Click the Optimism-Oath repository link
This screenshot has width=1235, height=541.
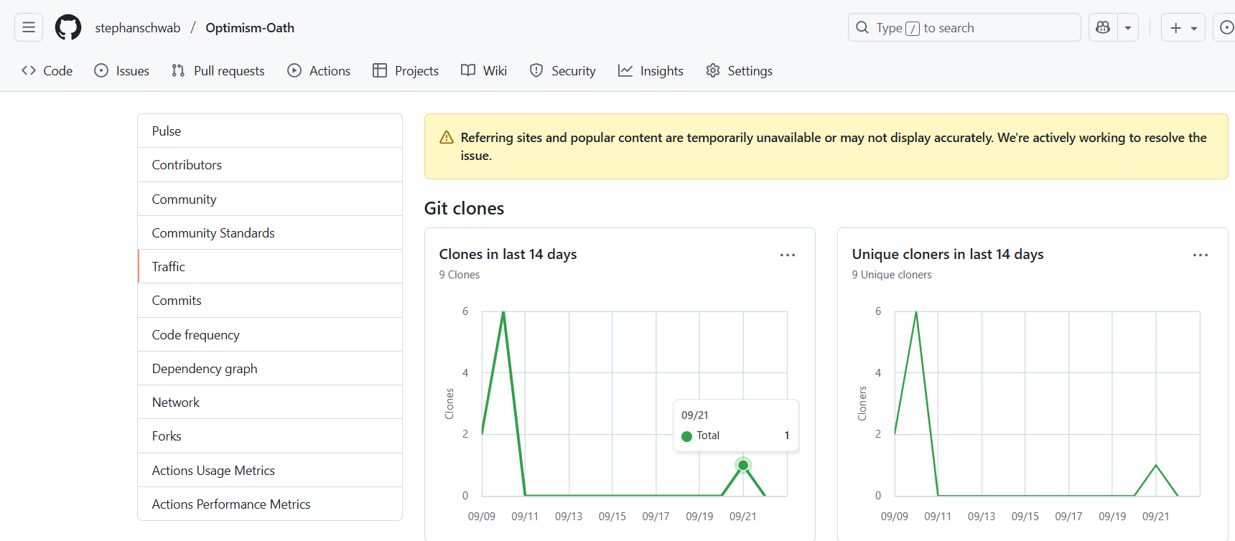(250, 28)
